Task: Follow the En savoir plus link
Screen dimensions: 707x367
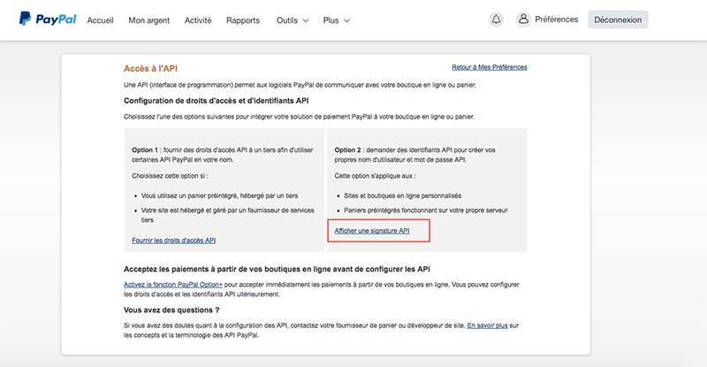Action: tap(488, 325)
